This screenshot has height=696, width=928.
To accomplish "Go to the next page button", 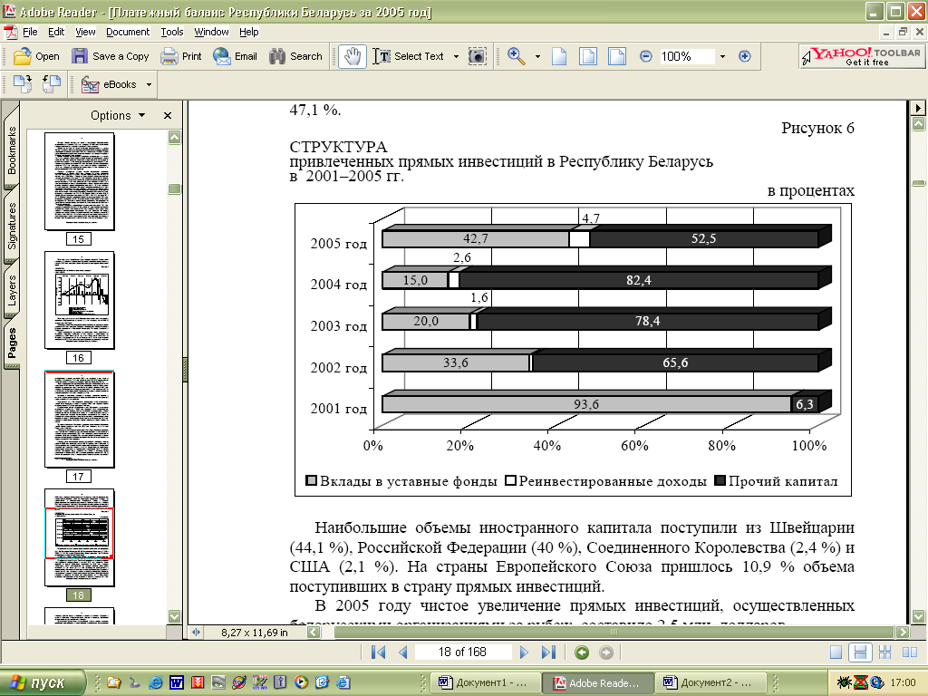I will (523, 652).
